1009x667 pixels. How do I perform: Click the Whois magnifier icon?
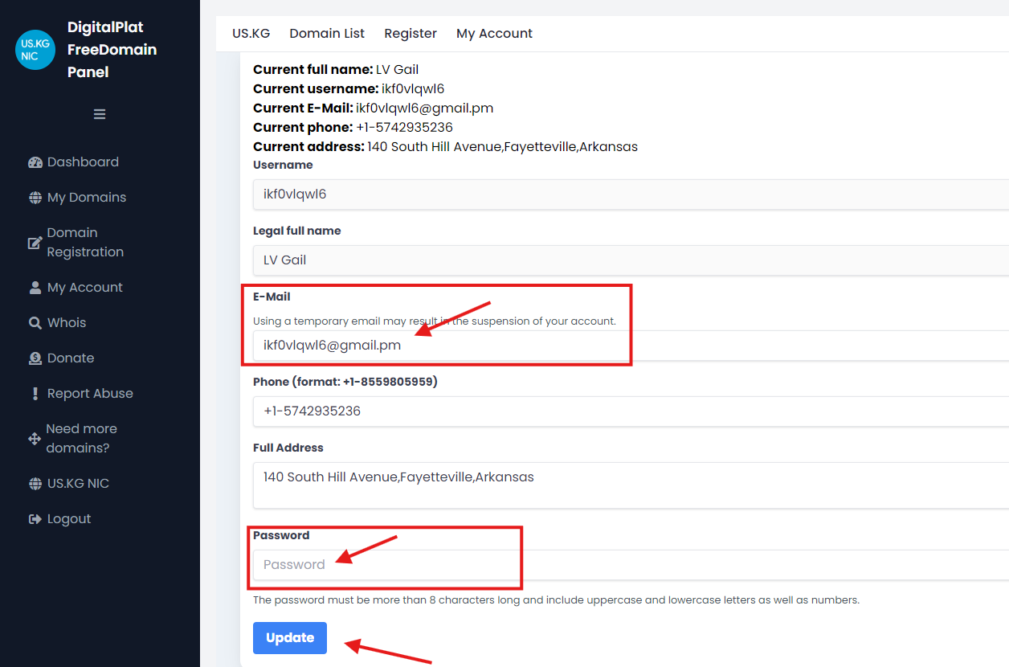pyautogui.click(x=35, y=323)
